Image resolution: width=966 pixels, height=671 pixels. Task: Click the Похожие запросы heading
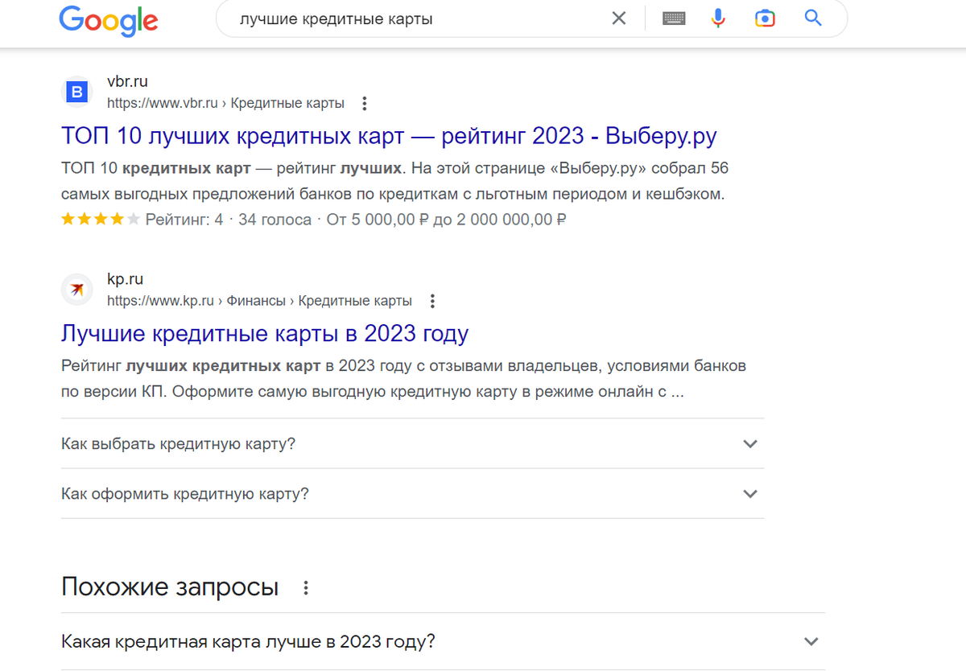coord(170,587)
